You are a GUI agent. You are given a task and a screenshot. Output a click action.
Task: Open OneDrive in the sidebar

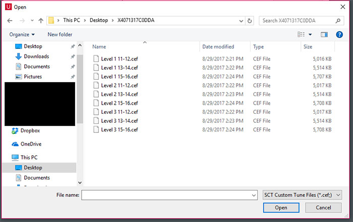[31, 143]
